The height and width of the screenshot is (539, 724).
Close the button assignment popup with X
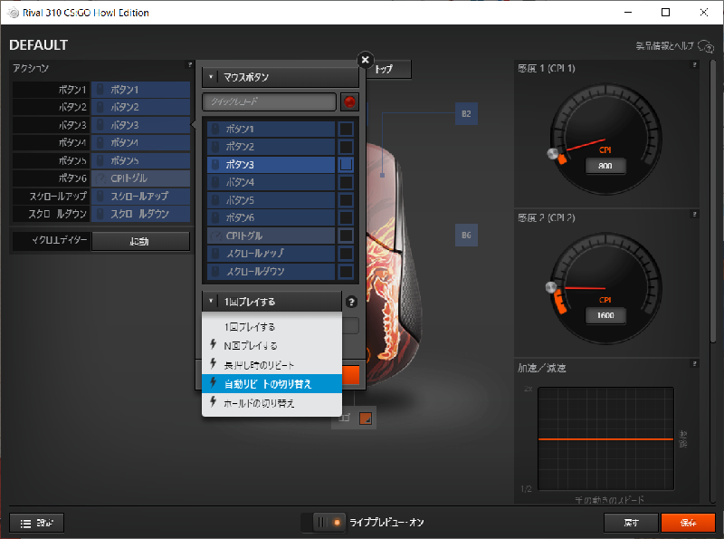pyautogui.click(x=366, y=60)
